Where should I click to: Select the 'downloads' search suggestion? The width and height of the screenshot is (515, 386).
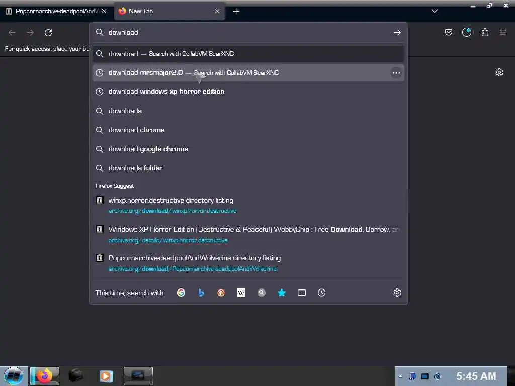pos(248,111)
